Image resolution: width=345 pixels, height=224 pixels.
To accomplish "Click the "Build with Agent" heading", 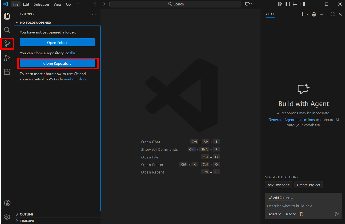I will tap(303, 104).
